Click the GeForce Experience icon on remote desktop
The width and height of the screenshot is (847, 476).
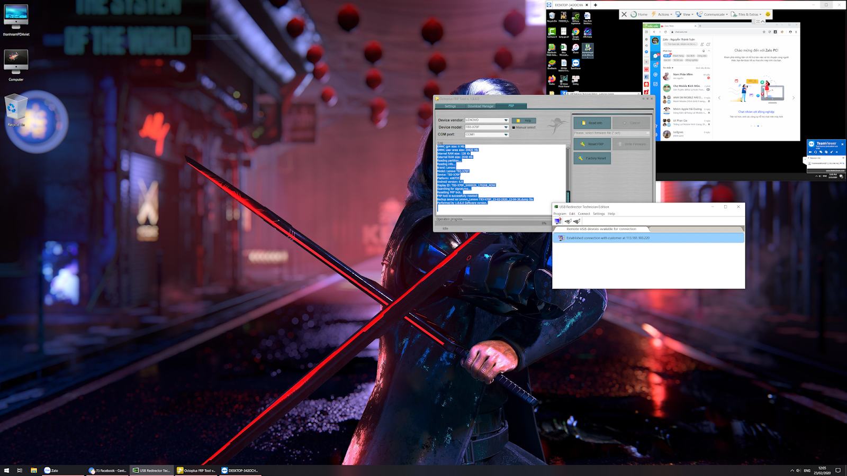click(x=575, y=18)
